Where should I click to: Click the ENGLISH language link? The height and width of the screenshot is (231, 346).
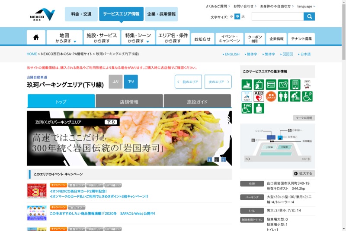pos(231,54)
